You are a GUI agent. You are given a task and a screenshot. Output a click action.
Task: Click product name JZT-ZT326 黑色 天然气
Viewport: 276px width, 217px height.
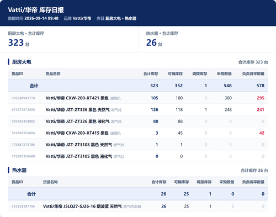point(77,110)
